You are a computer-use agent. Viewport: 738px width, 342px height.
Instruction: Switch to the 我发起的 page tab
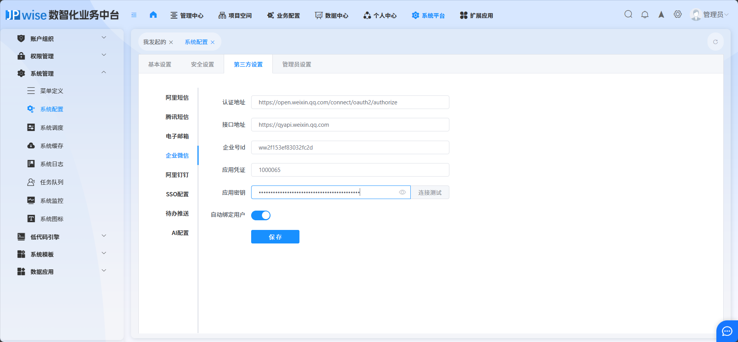pos(155,42)
